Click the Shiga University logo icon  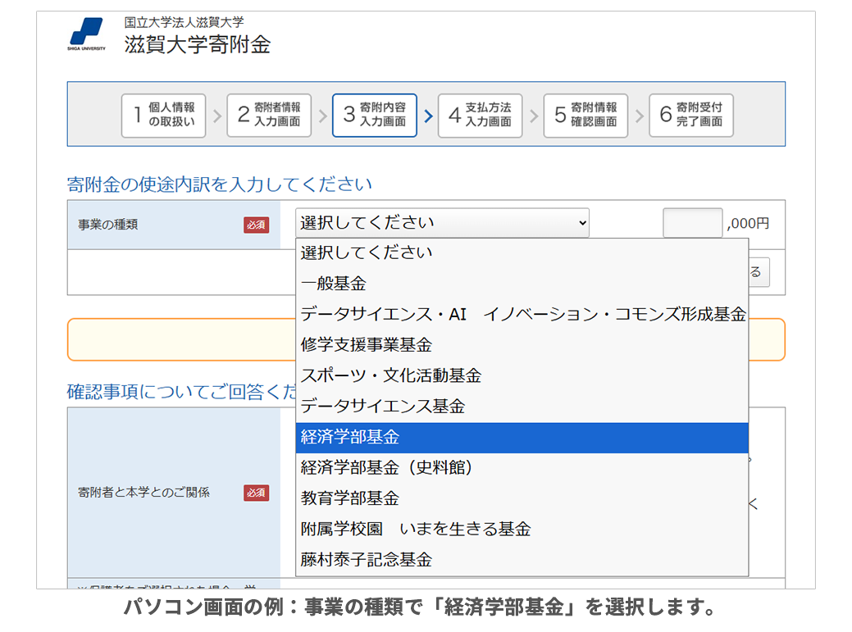tap(86, 34)
